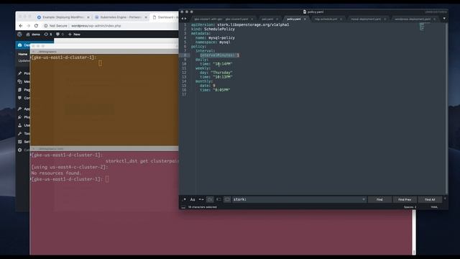Click the Find Prev button
This screenshot has width=460, height=259.
point(405,199)
